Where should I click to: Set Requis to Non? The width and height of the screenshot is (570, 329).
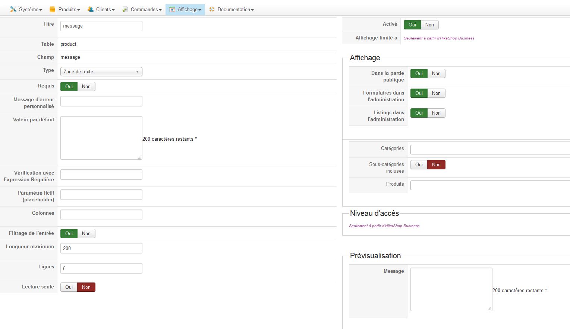(x=86, y=87)
